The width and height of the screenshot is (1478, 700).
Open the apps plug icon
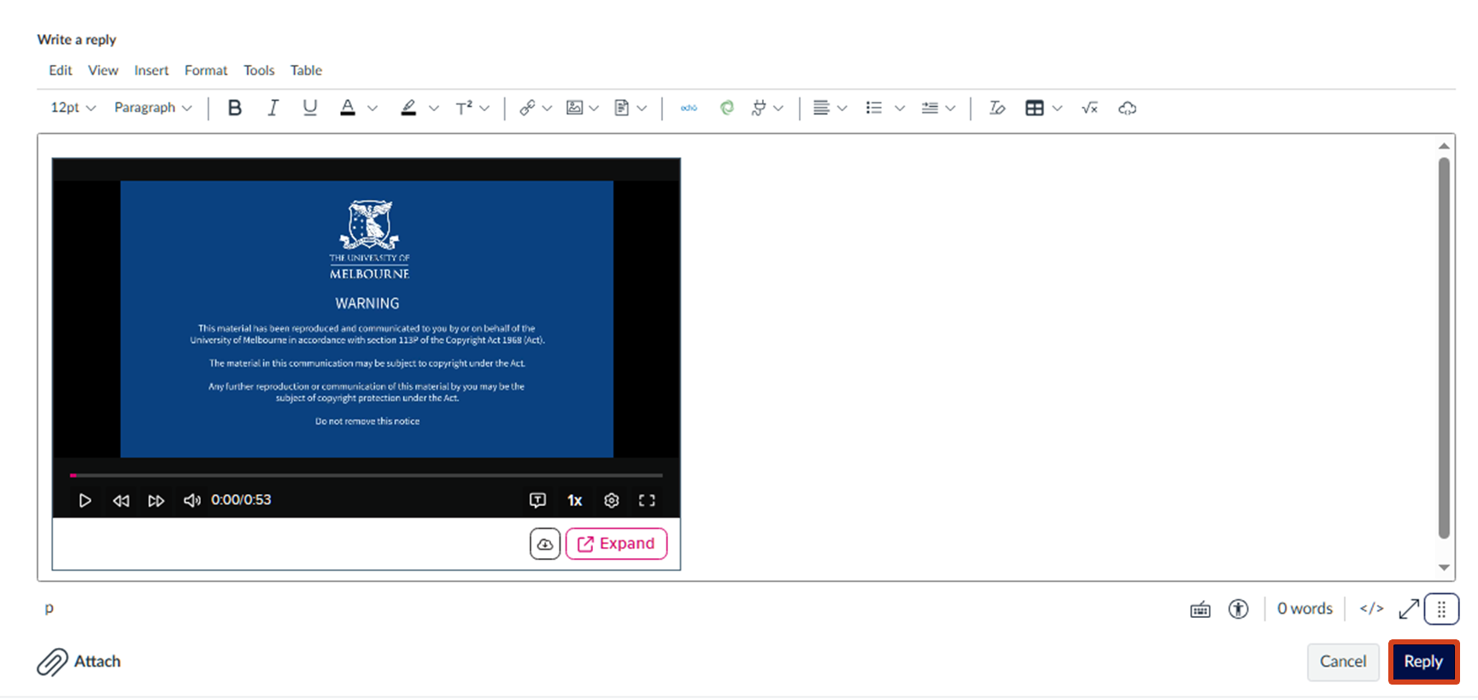coord(759,108)
